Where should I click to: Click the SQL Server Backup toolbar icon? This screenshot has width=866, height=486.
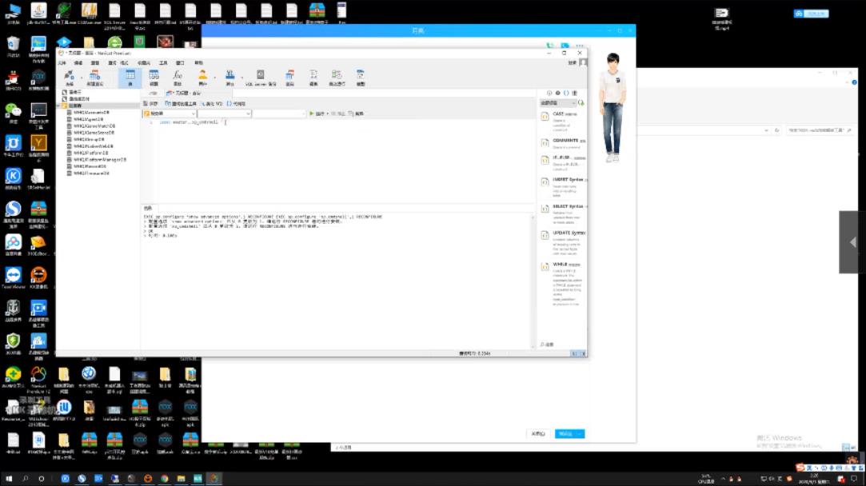(261, 78)
